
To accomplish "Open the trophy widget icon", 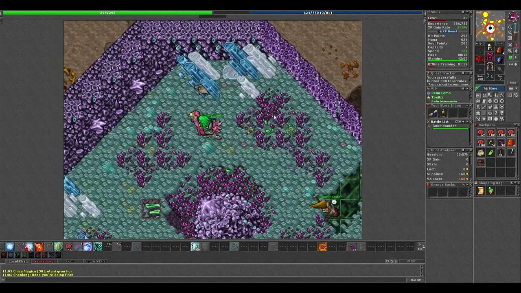I will (x=502, y=113).
